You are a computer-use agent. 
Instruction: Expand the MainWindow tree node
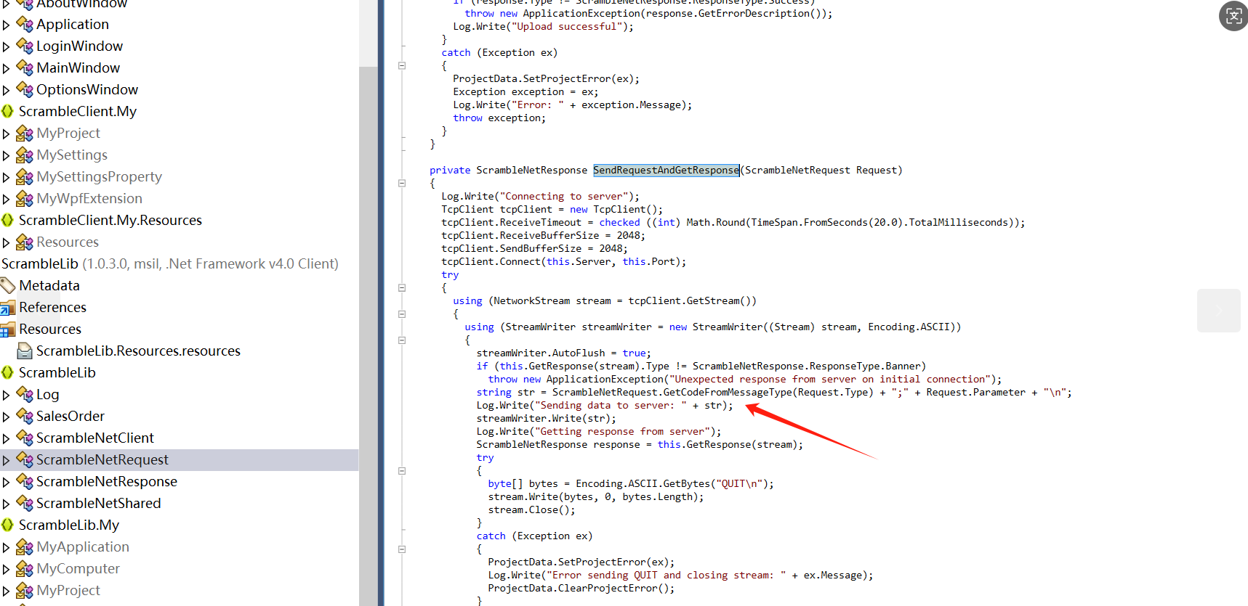pyautogui.click(x=6, y=69)
